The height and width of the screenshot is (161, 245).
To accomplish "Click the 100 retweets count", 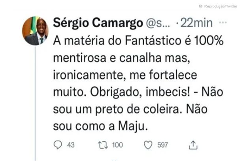I will [117, 145].
